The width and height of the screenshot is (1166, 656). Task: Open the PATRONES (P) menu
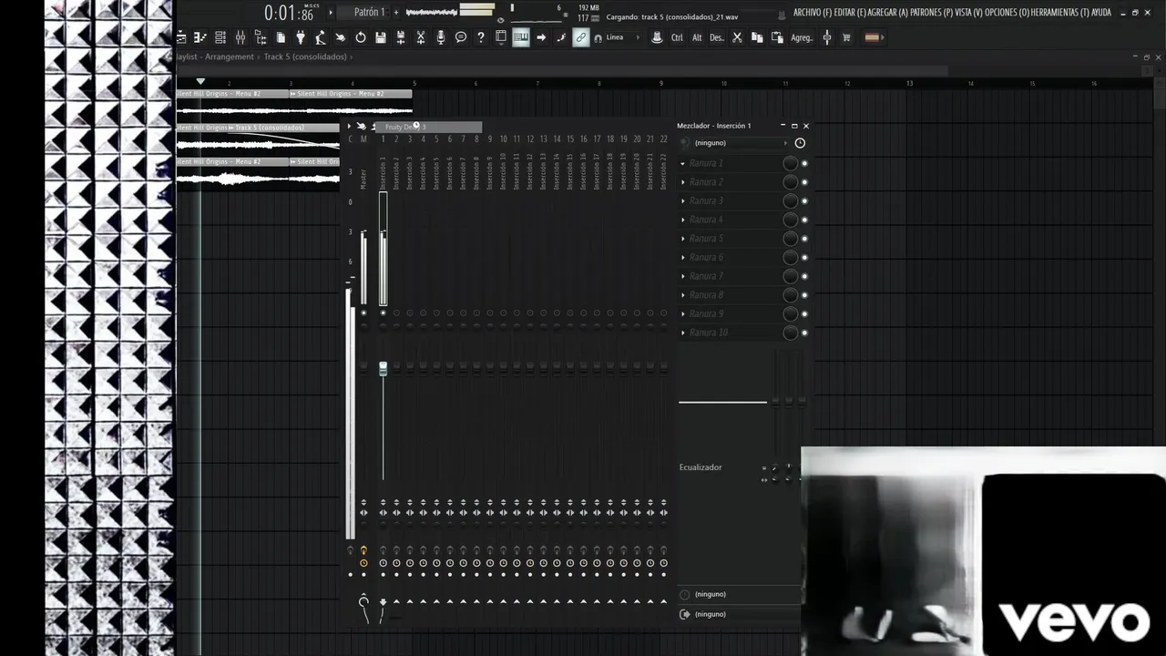point(932,13)
